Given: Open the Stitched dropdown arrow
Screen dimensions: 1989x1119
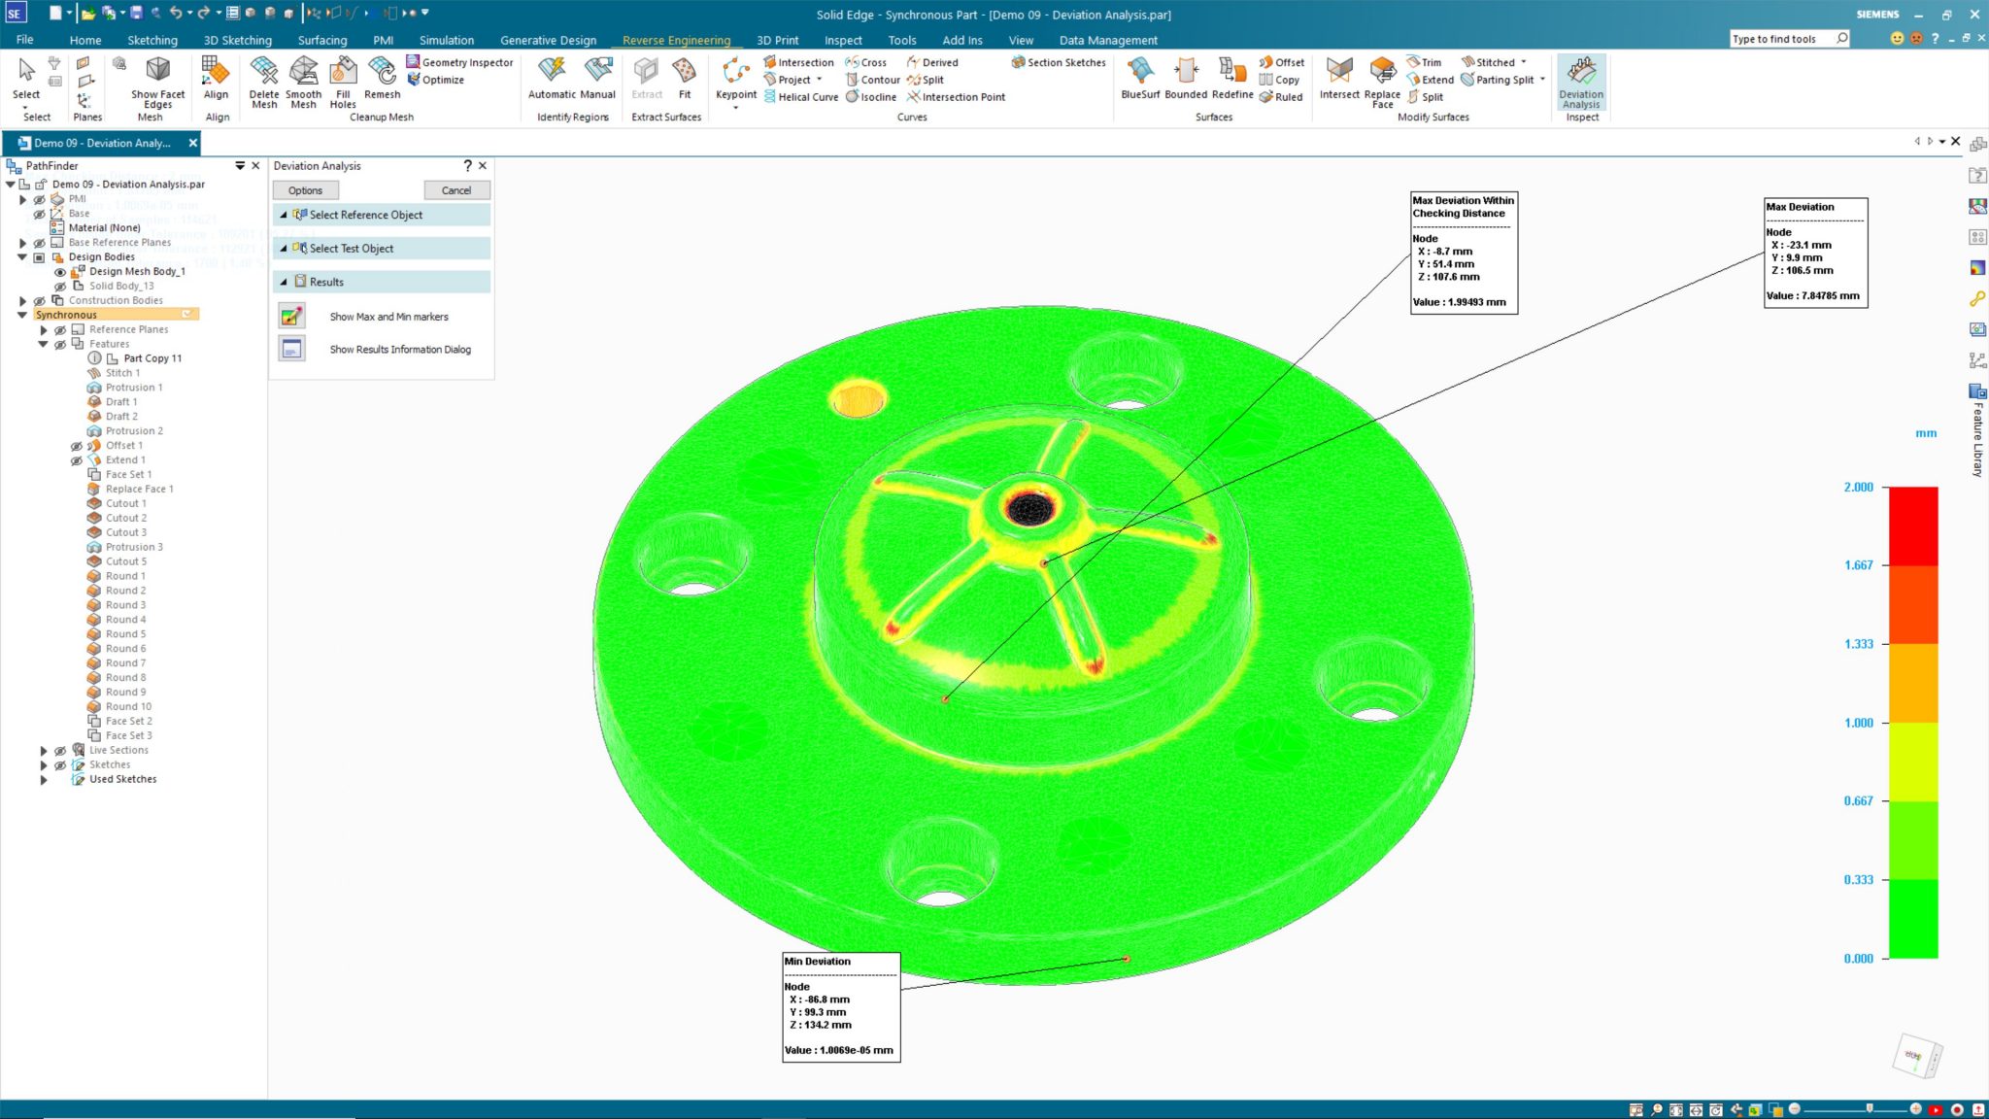Looking at the screenshot, I should click(1523, 62).
